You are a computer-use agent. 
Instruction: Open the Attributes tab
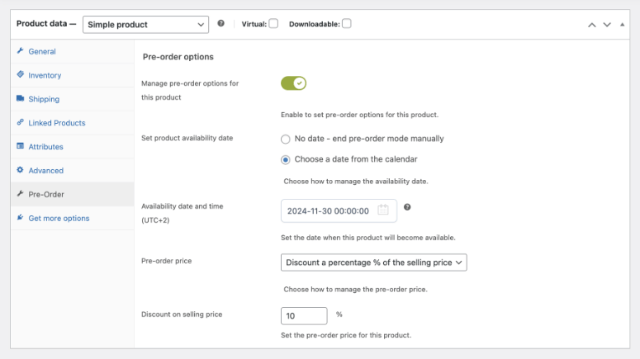tap(72, 146)
